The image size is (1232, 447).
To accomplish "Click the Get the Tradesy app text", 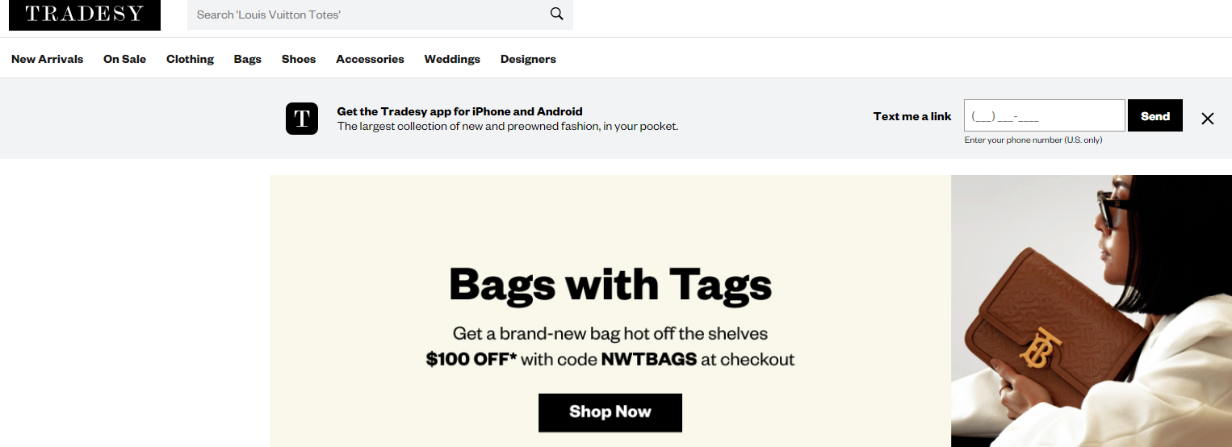I will pyautogui.click(x=459, y=111).
